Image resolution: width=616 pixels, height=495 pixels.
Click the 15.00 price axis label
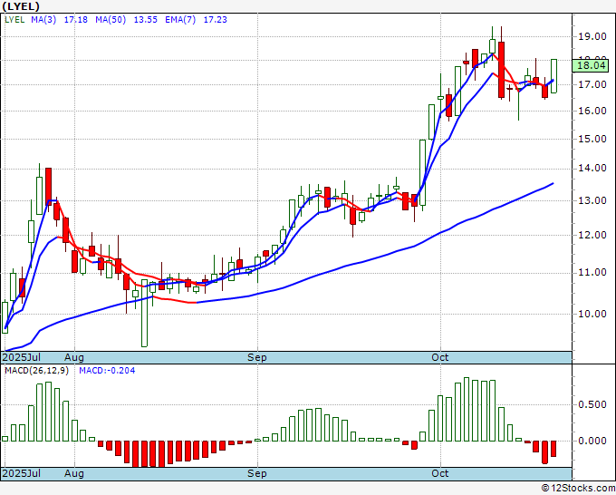[592, 139]
